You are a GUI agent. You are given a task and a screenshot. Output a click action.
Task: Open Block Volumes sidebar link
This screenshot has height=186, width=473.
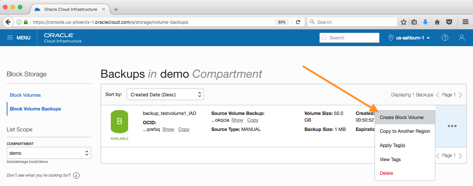click(x=25, y=95)
